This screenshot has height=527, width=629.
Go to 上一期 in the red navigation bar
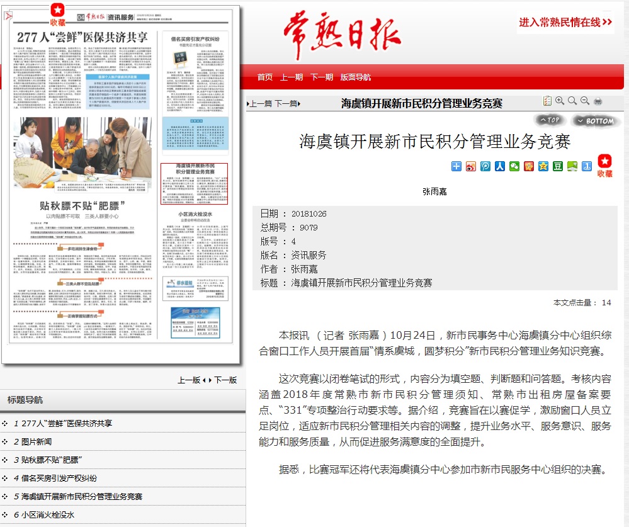coord(292,77)
